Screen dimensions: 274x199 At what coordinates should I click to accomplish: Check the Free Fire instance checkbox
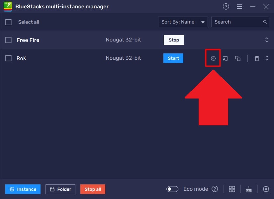click(x=8, y=40)
